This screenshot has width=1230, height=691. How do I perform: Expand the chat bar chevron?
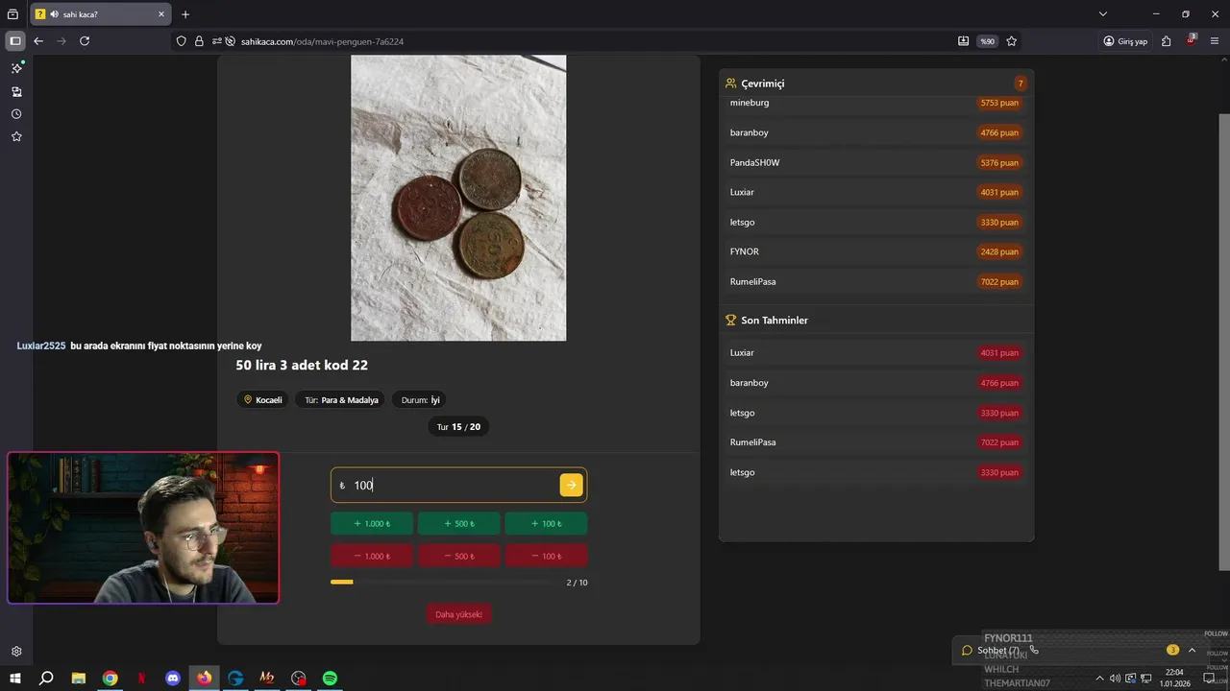[x=1193, y=650]
